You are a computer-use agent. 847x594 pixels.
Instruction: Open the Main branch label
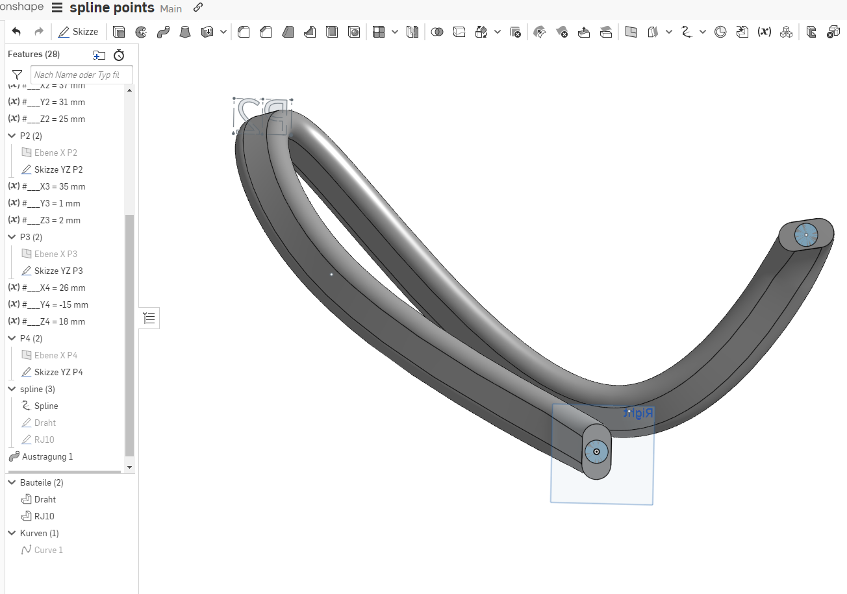point(171,8)
